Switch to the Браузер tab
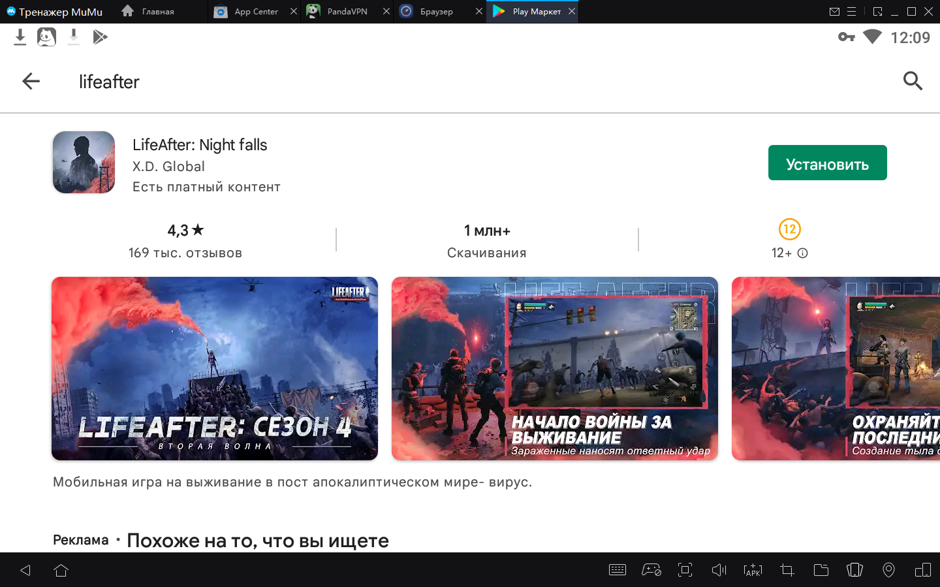 pyautogui.click(x=436, y=12)
